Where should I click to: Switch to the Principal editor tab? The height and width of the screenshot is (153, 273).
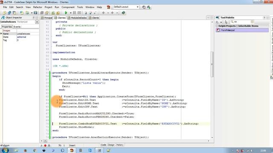[x=46, y=18]
